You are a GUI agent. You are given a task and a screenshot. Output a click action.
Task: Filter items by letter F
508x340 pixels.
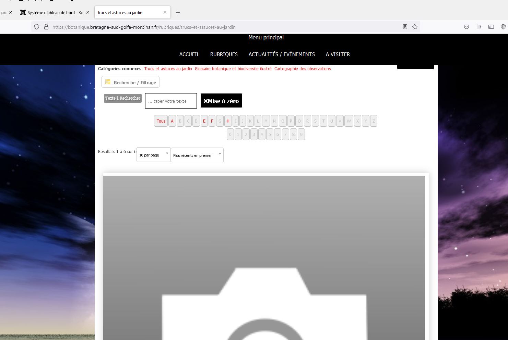(212, 121)
